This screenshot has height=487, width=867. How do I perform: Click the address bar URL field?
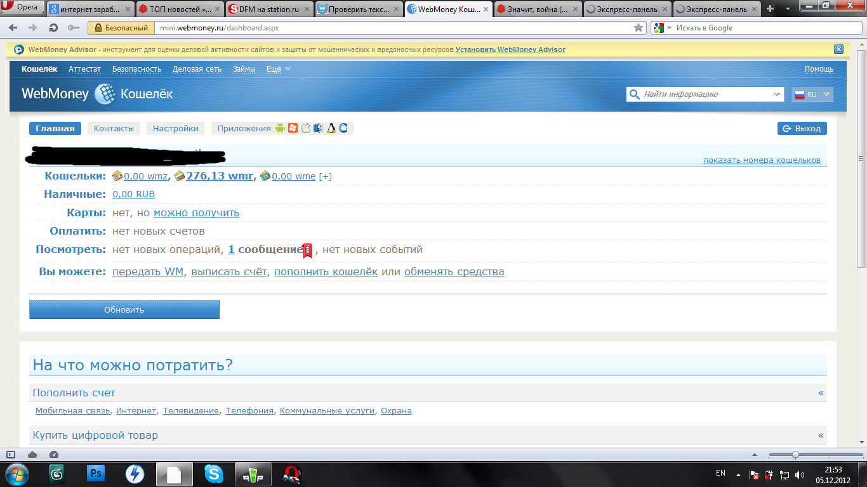[394, 28]
